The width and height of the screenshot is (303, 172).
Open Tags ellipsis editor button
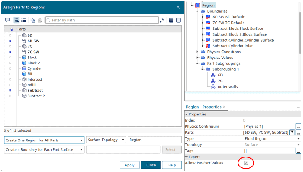[298, 151]
